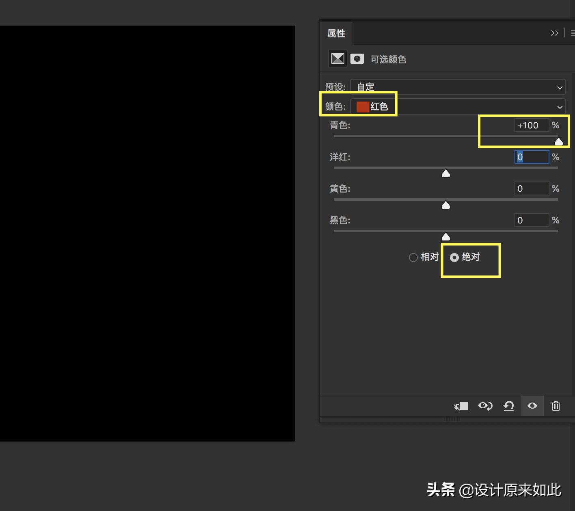The height and width of the screenshot is (511, 575).
Task: Click the 青色 slider handle
Action: [x=559, y=141]
